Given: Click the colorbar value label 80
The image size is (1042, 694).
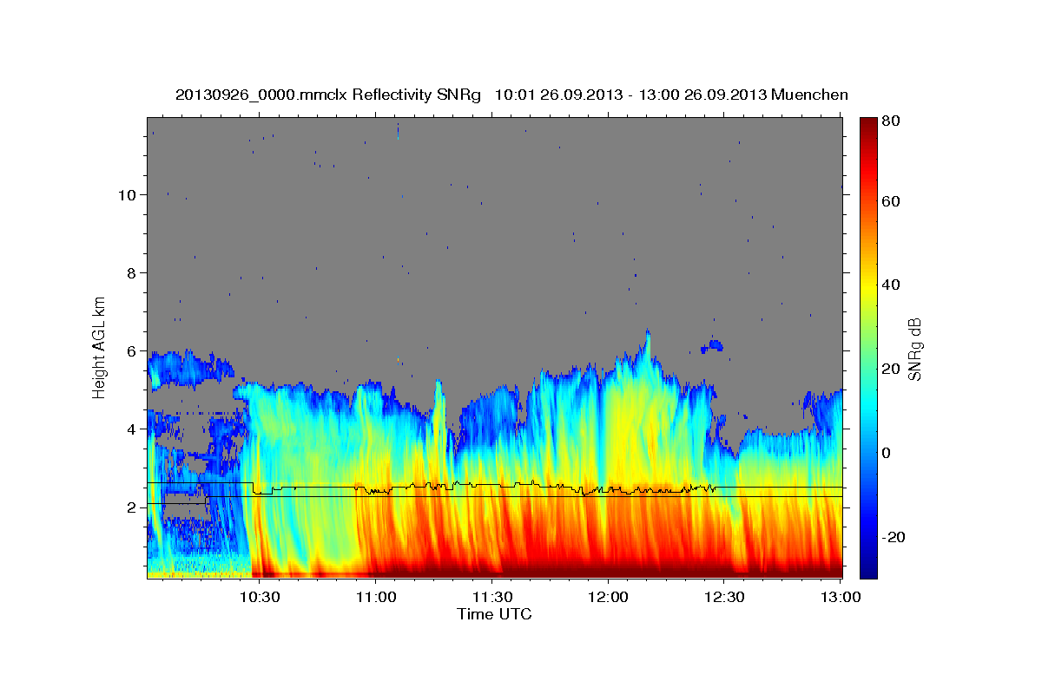Looking at the screenshot, I should pos(892,121).
